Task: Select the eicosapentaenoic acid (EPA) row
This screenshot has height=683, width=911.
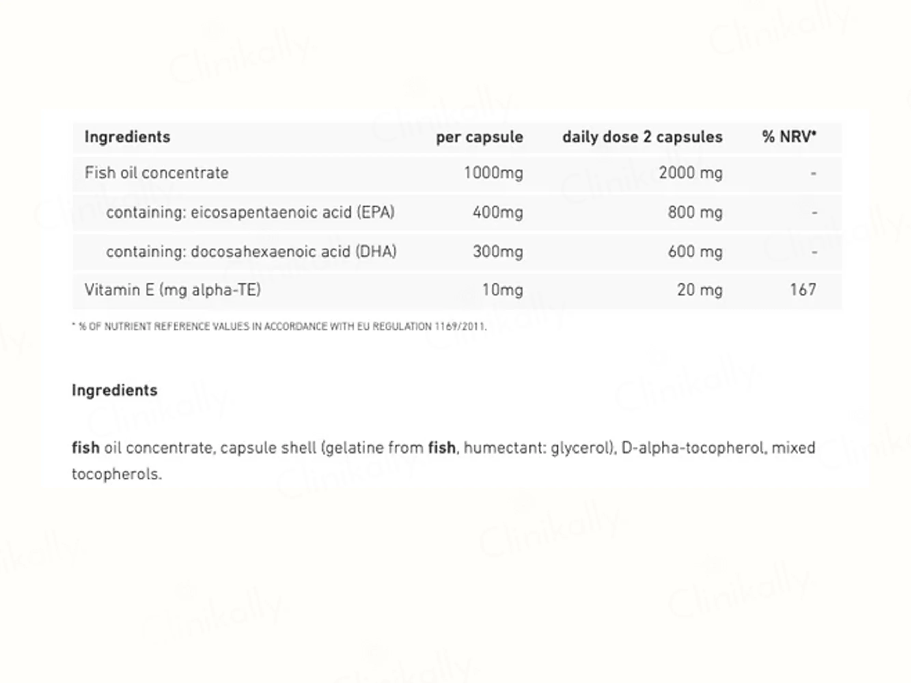Action: pos(457,212)
